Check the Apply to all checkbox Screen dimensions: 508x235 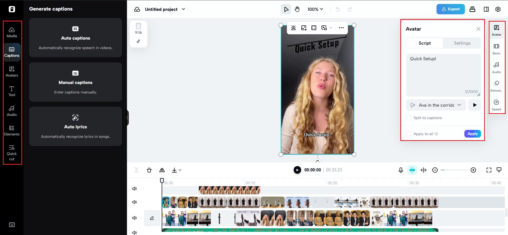pos(409,134)
